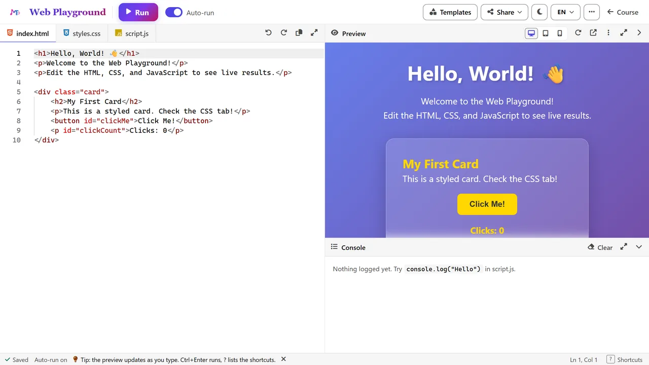Viewport: 649px width, 365px height.
Task: Click the Console panel list icon
Action: click(334, 247)
